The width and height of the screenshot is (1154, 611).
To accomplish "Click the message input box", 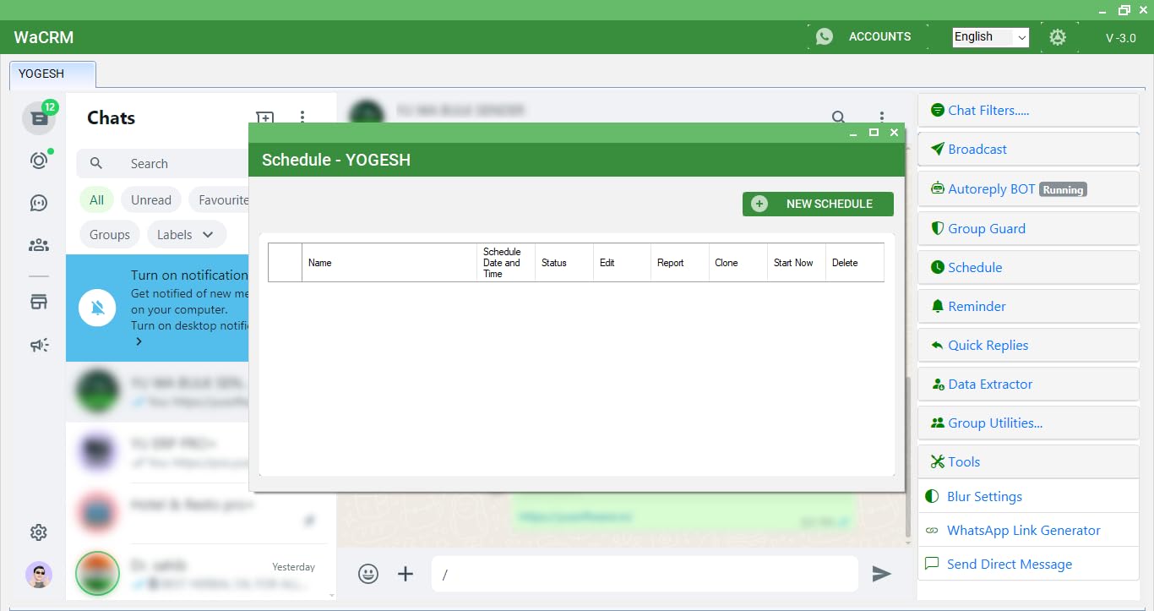I will 645,574.
